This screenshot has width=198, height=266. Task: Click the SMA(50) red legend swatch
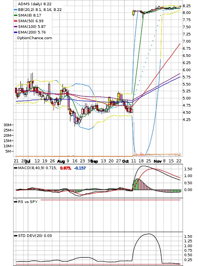coord(15,21)
